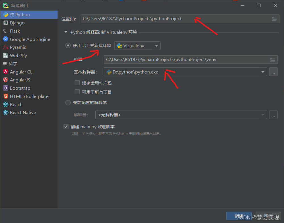Choose the Django project type
This screenshot has height=223, width=284.
29,23
